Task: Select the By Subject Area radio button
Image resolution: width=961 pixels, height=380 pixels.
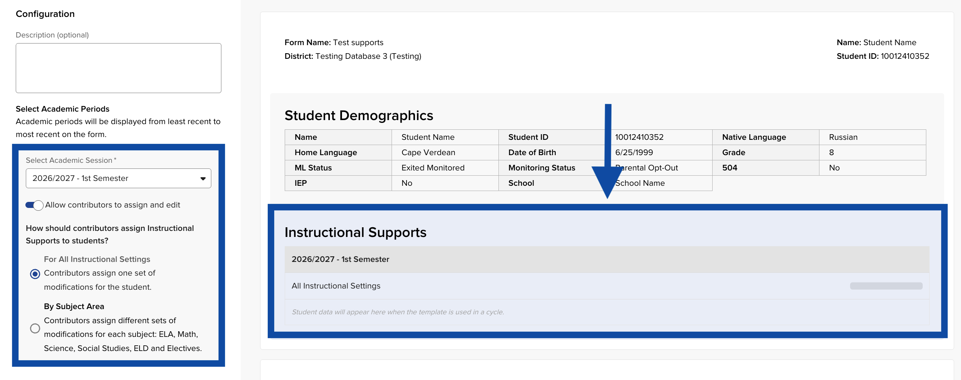Action: pos(35,328)
